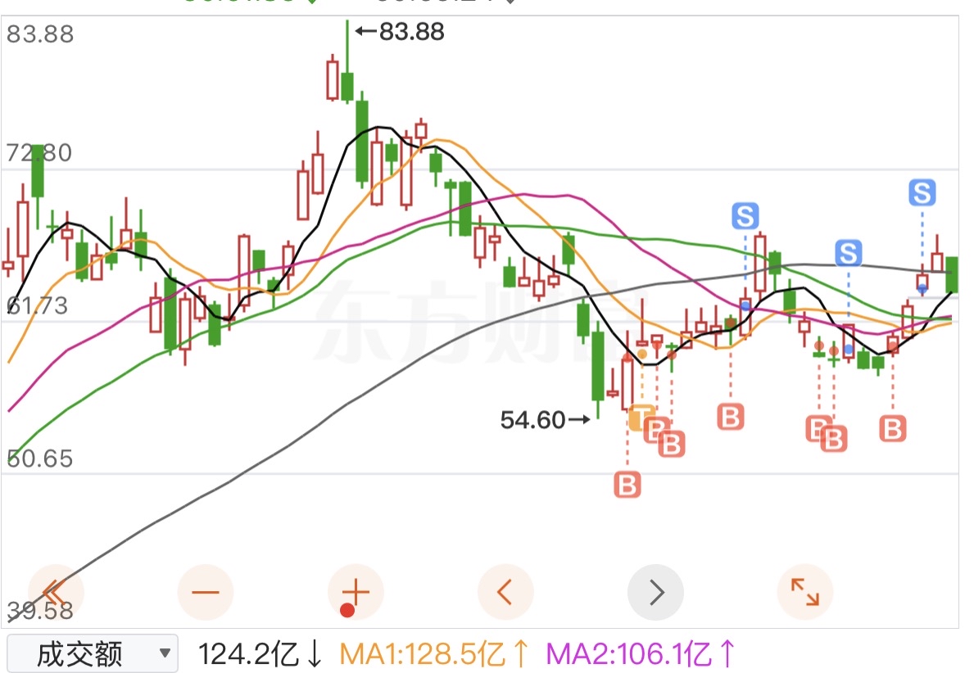Click the 50.65 price axis label
The width and height of the screenshot is (974, 673).
[40, 458]
